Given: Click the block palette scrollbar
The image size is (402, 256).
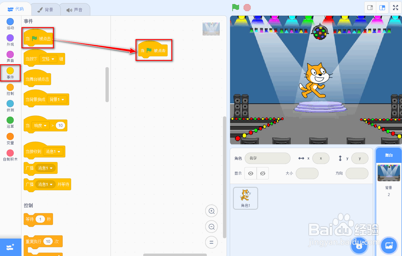Looking at the screenshot, I should (107, 85).
